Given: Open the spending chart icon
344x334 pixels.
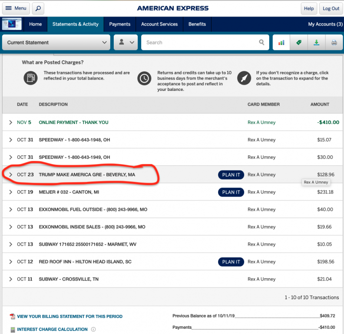Looking at the screenshot, I should (x=281, y=43).
